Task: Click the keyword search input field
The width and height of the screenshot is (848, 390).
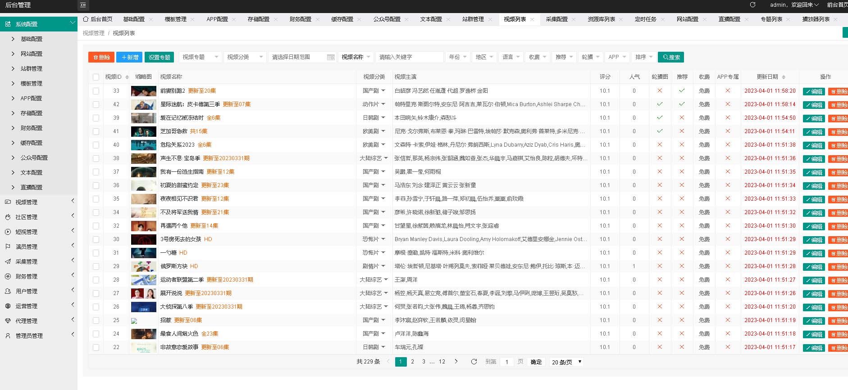Action: 409,57
